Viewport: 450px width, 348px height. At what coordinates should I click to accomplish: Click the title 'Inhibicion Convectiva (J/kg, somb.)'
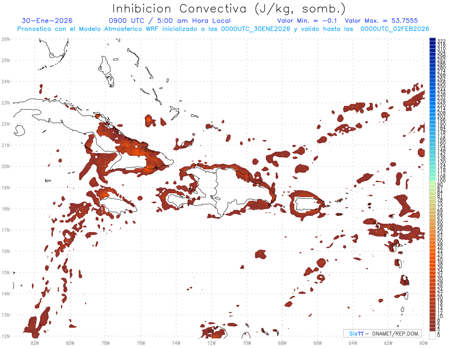point(229,8)
